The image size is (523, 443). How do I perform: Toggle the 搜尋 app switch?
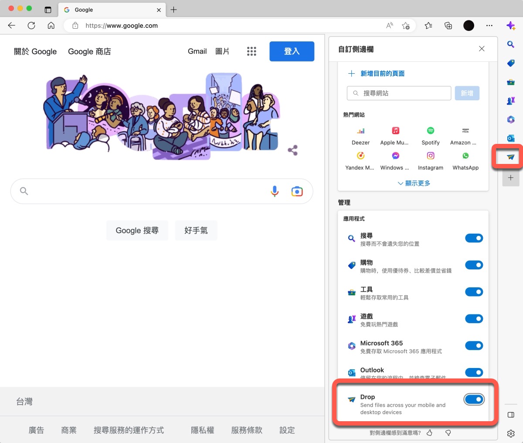pyautogui.click(x=474, y=238)
